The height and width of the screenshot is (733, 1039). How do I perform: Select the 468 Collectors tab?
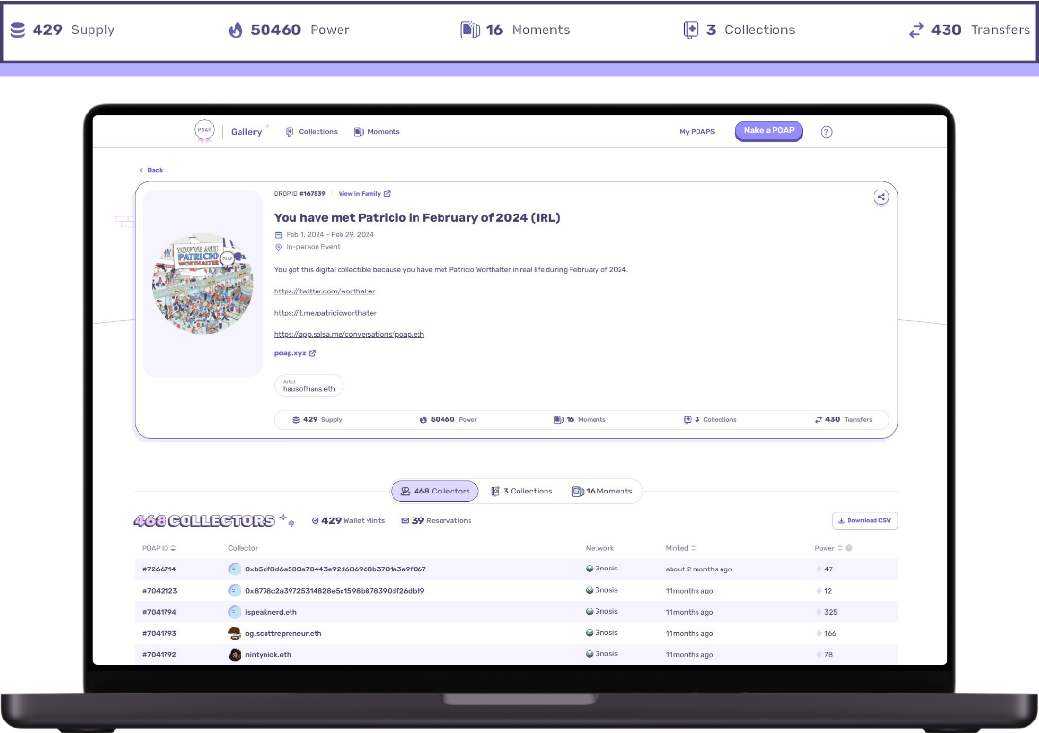(x=435, y=492)
